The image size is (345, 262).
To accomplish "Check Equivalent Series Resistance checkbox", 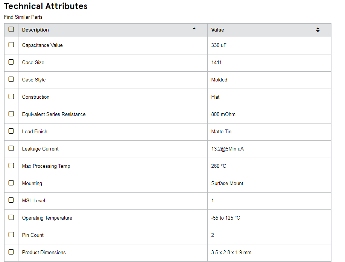I will point(11,114).
